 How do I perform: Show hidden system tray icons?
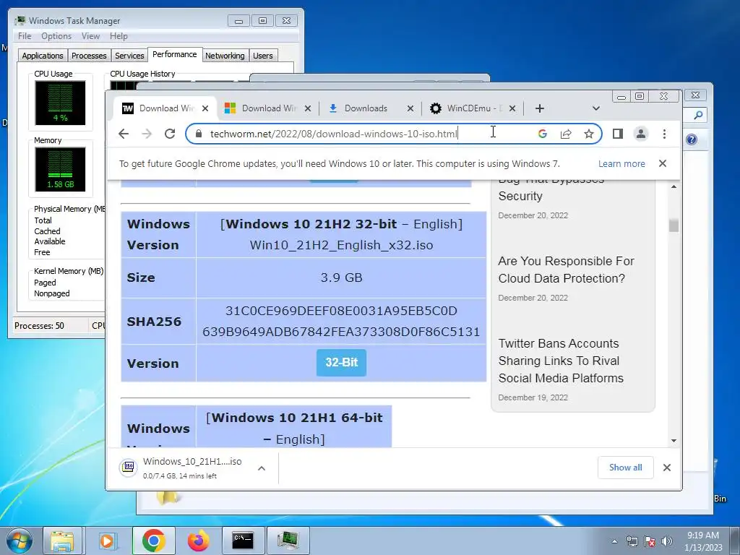tap(614, 541)
